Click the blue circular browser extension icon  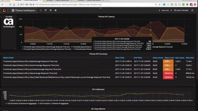164,5
